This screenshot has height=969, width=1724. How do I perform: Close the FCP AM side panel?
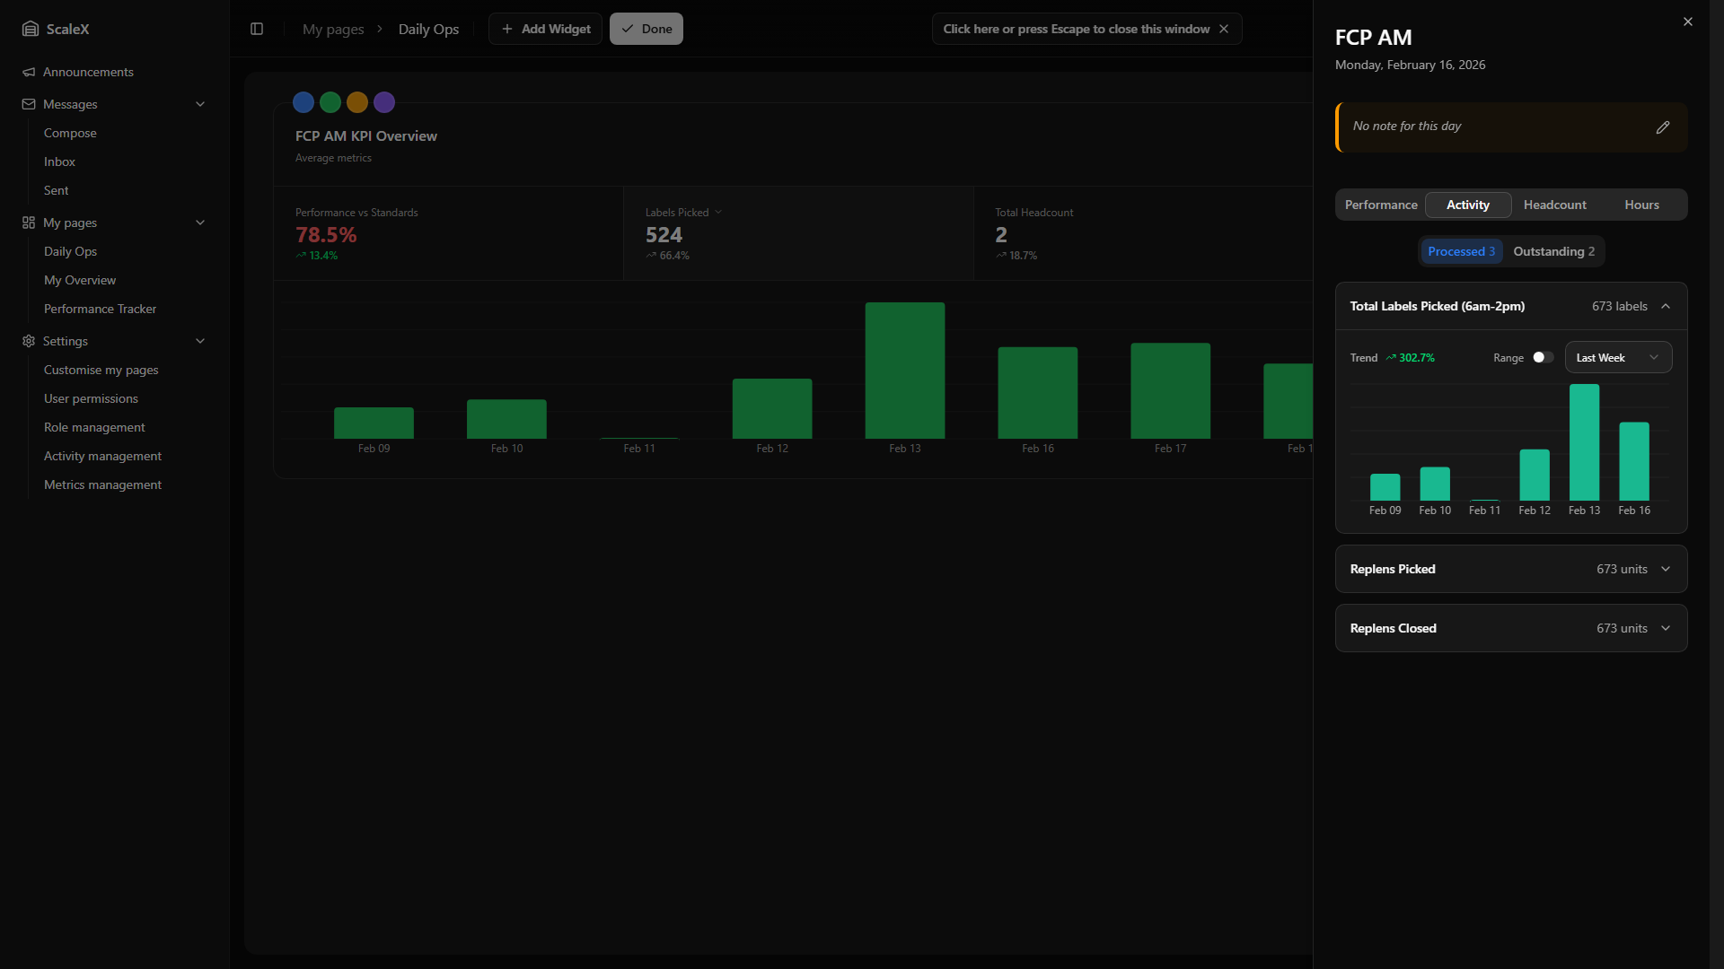point(1687,22)
